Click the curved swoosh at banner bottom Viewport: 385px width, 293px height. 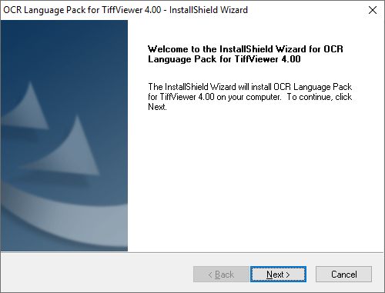64,221
